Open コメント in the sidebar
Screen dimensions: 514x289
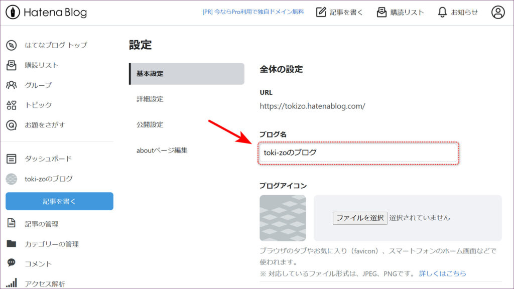(38, 263)
